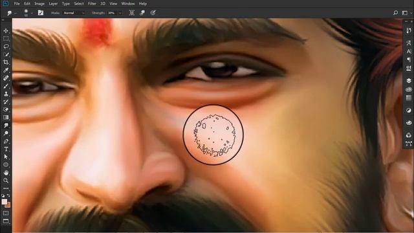The height and width of the screenshot is (233, 414).
Task: Select the Healing Brush tool
Action: pyautogui.click(x=6, y=78)
